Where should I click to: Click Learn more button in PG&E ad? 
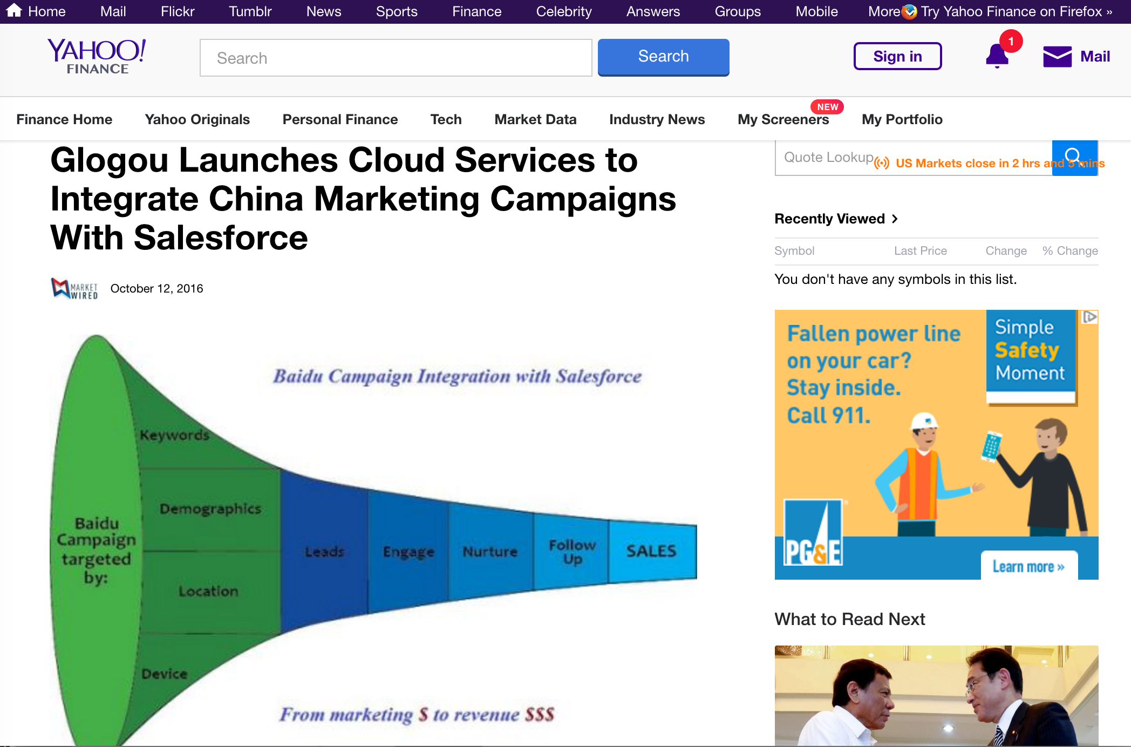coord(1029,566)
